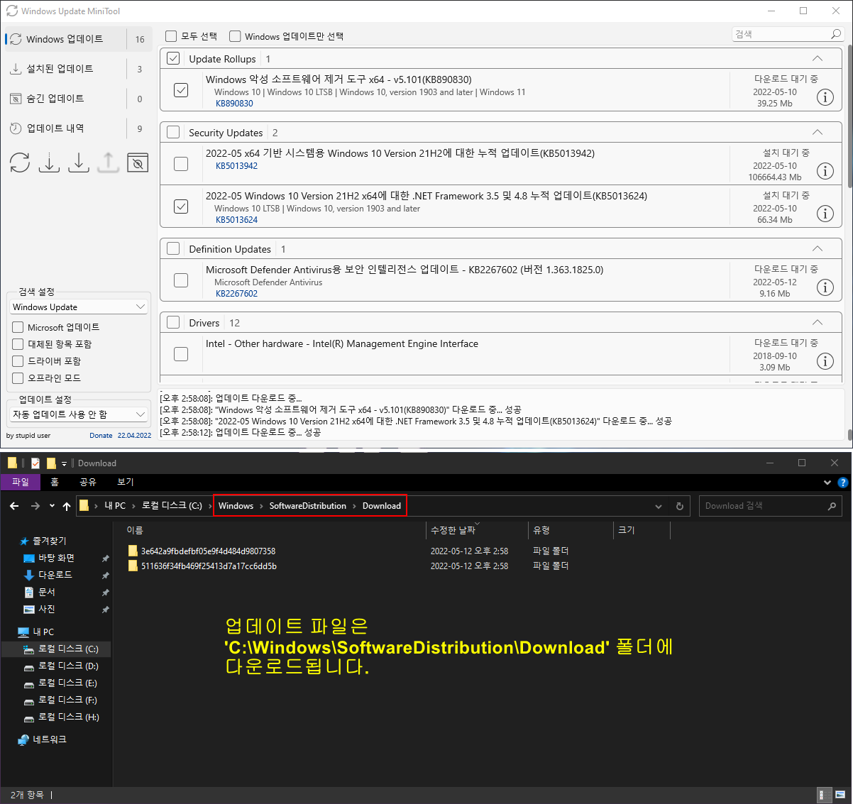Screen dimensions: 853x804
Task: Click new folder icon in Explorer title bar
Action: tap(51, 463)
